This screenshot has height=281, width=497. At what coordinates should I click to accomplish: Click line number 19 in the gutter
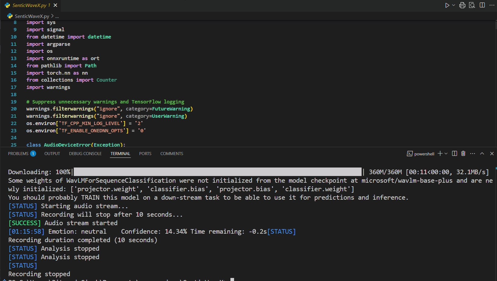coord(14,102)
